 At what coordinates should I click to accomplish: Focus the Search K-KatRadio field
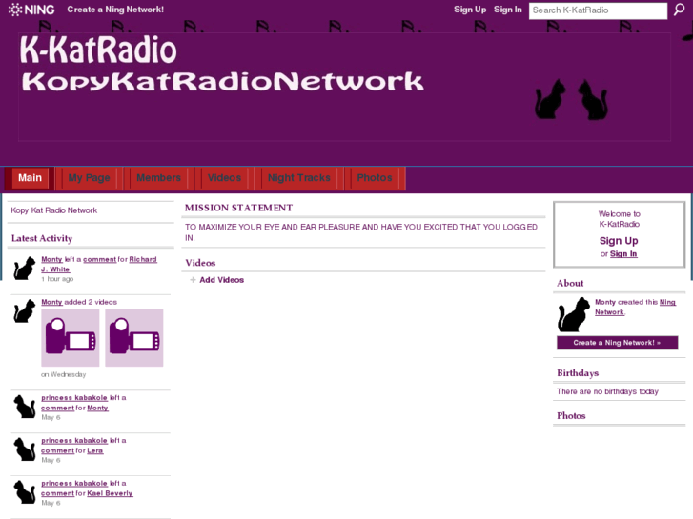coord(598,10)
